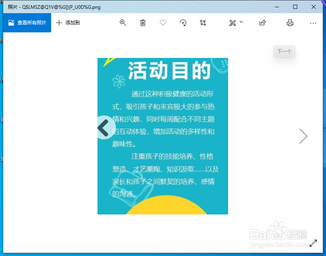Close the Photos window

(314, 7)
